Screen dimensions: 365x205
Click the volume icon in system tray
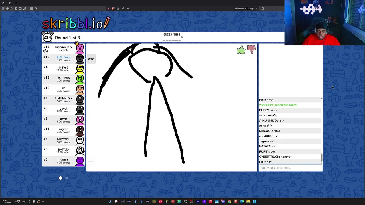15,202
